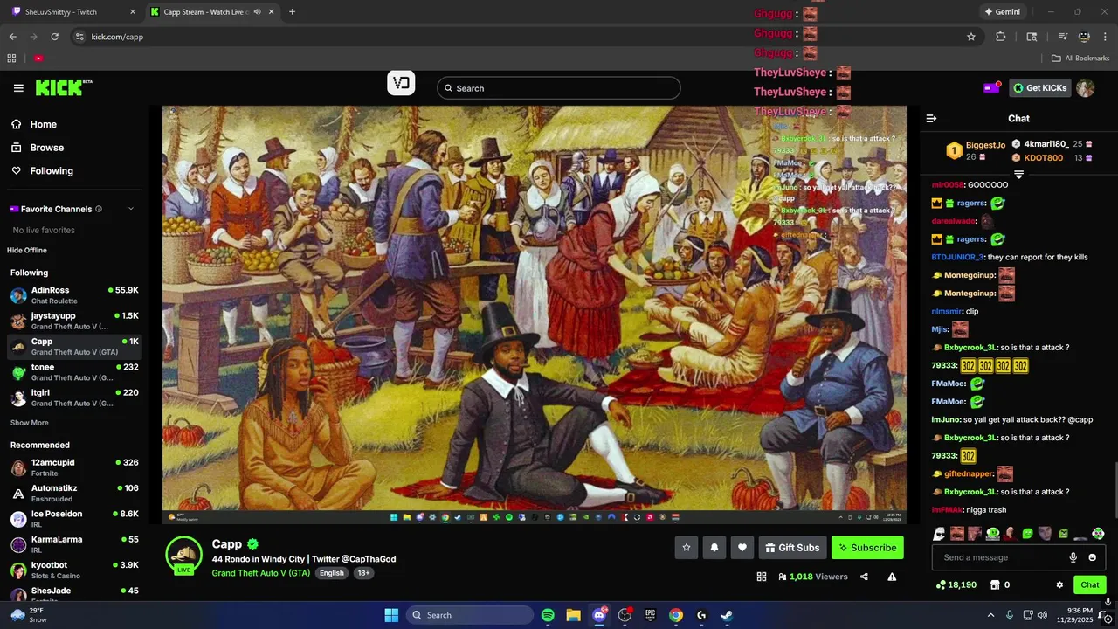Open kyootbot recommended channel
This screenshot has height=629, width=1118.
pos(73,570)
